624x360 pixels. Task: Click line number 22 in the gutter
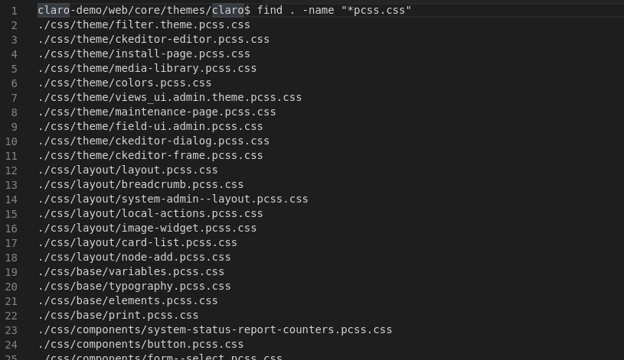(11, 315)
